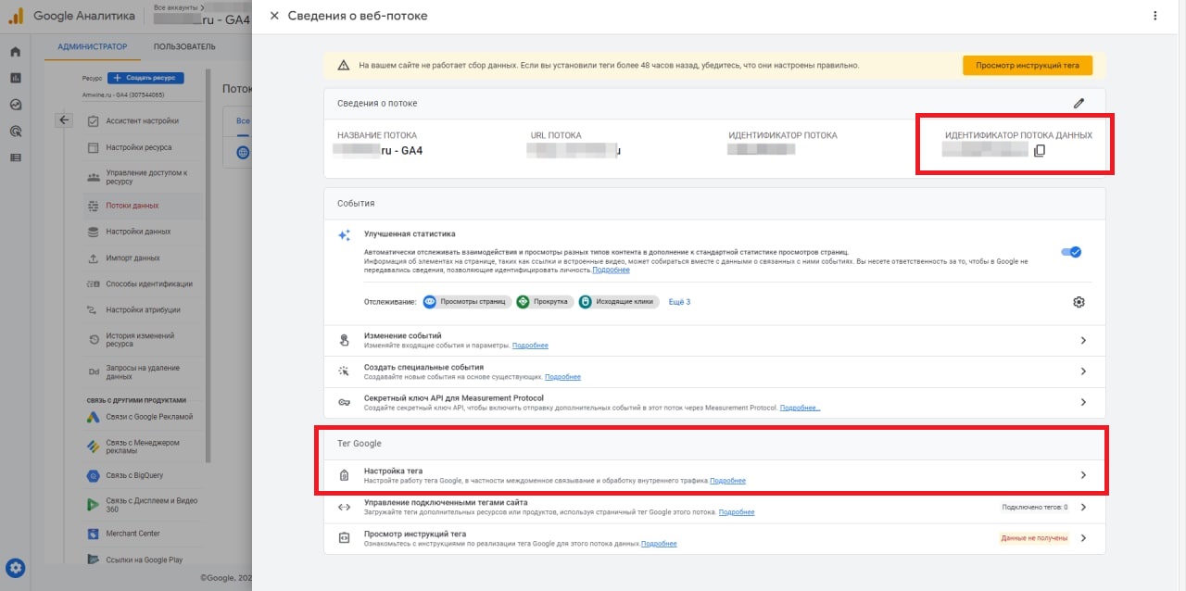Viewport: 1186px width, 591px height.
Task: Click the Способы идентификации icon
Action: 94,283
